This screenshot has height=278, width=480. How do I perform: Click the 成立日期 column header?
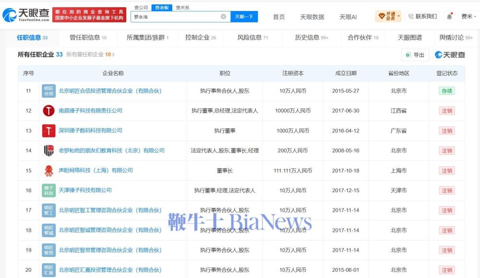(346, 73)
